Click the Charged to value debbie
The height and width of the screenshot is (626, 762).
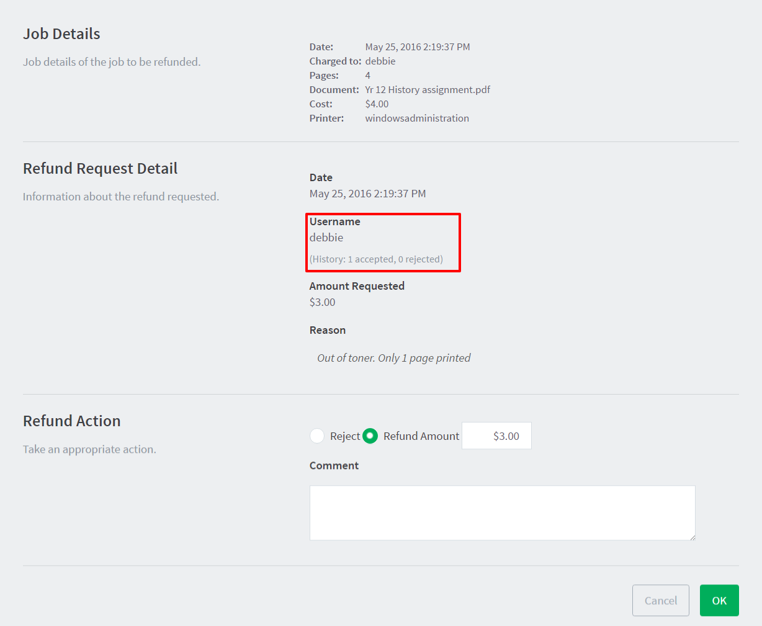[380, 61]
